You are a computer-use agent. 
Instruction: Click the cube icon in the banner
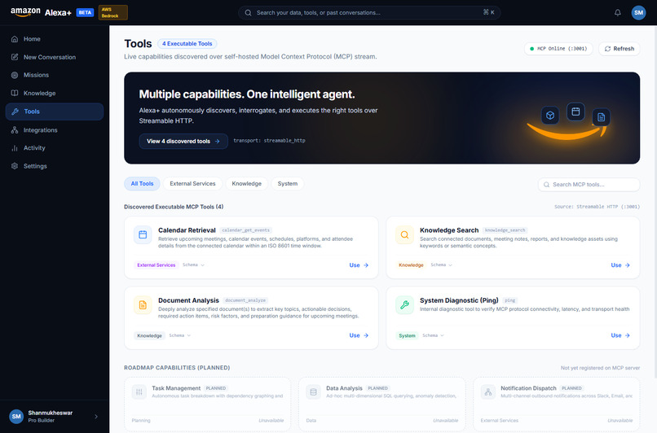click(550, 115)
